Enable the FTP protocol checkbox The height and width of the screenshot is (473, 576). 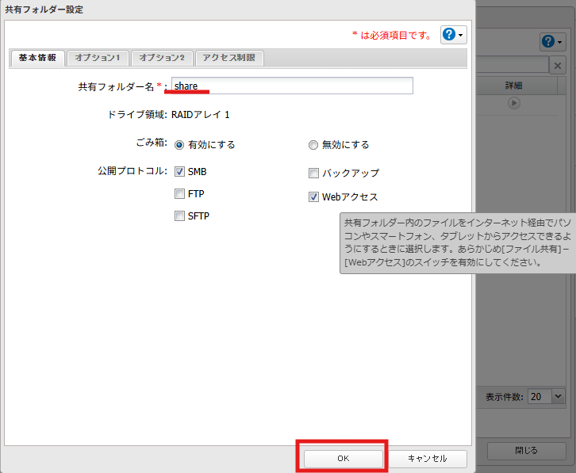[x=179, y=193]
